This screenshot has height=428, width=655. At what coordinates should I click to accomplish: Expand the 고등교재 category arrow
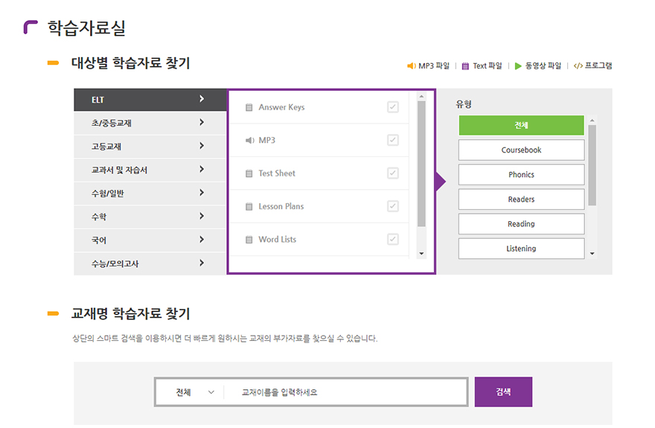click(x=202, y=145)
